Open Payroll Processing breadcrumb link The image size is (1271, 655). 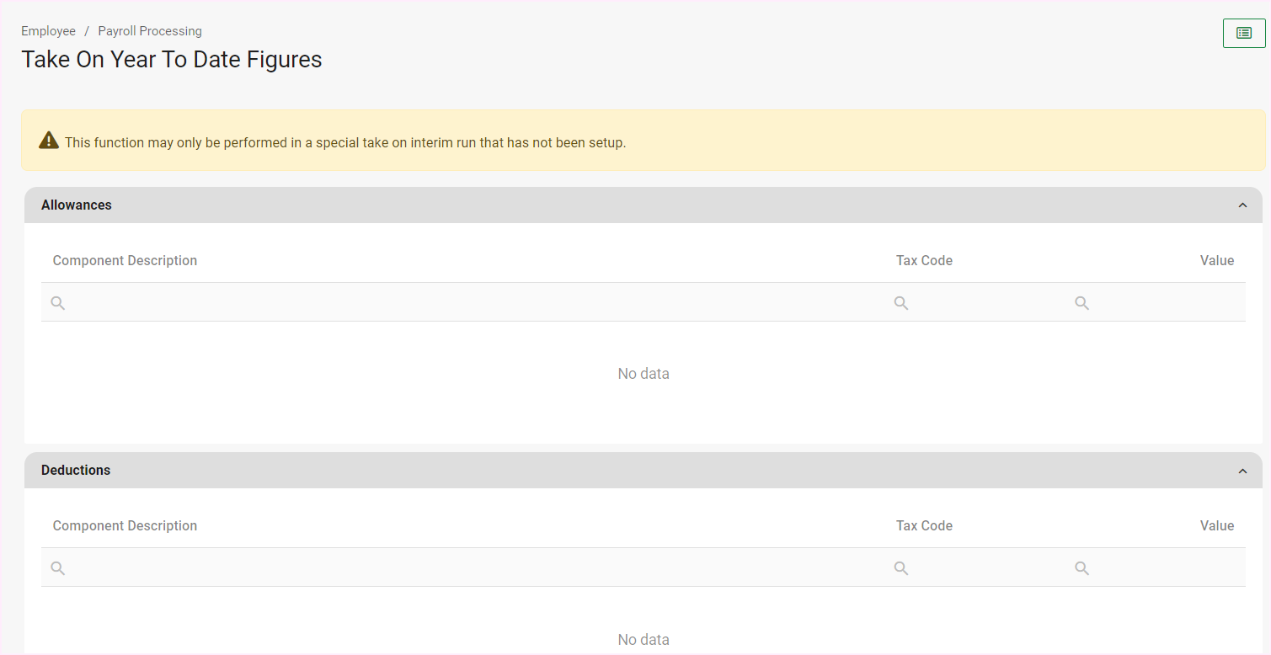pyautogui.click(x=150, y=31)
